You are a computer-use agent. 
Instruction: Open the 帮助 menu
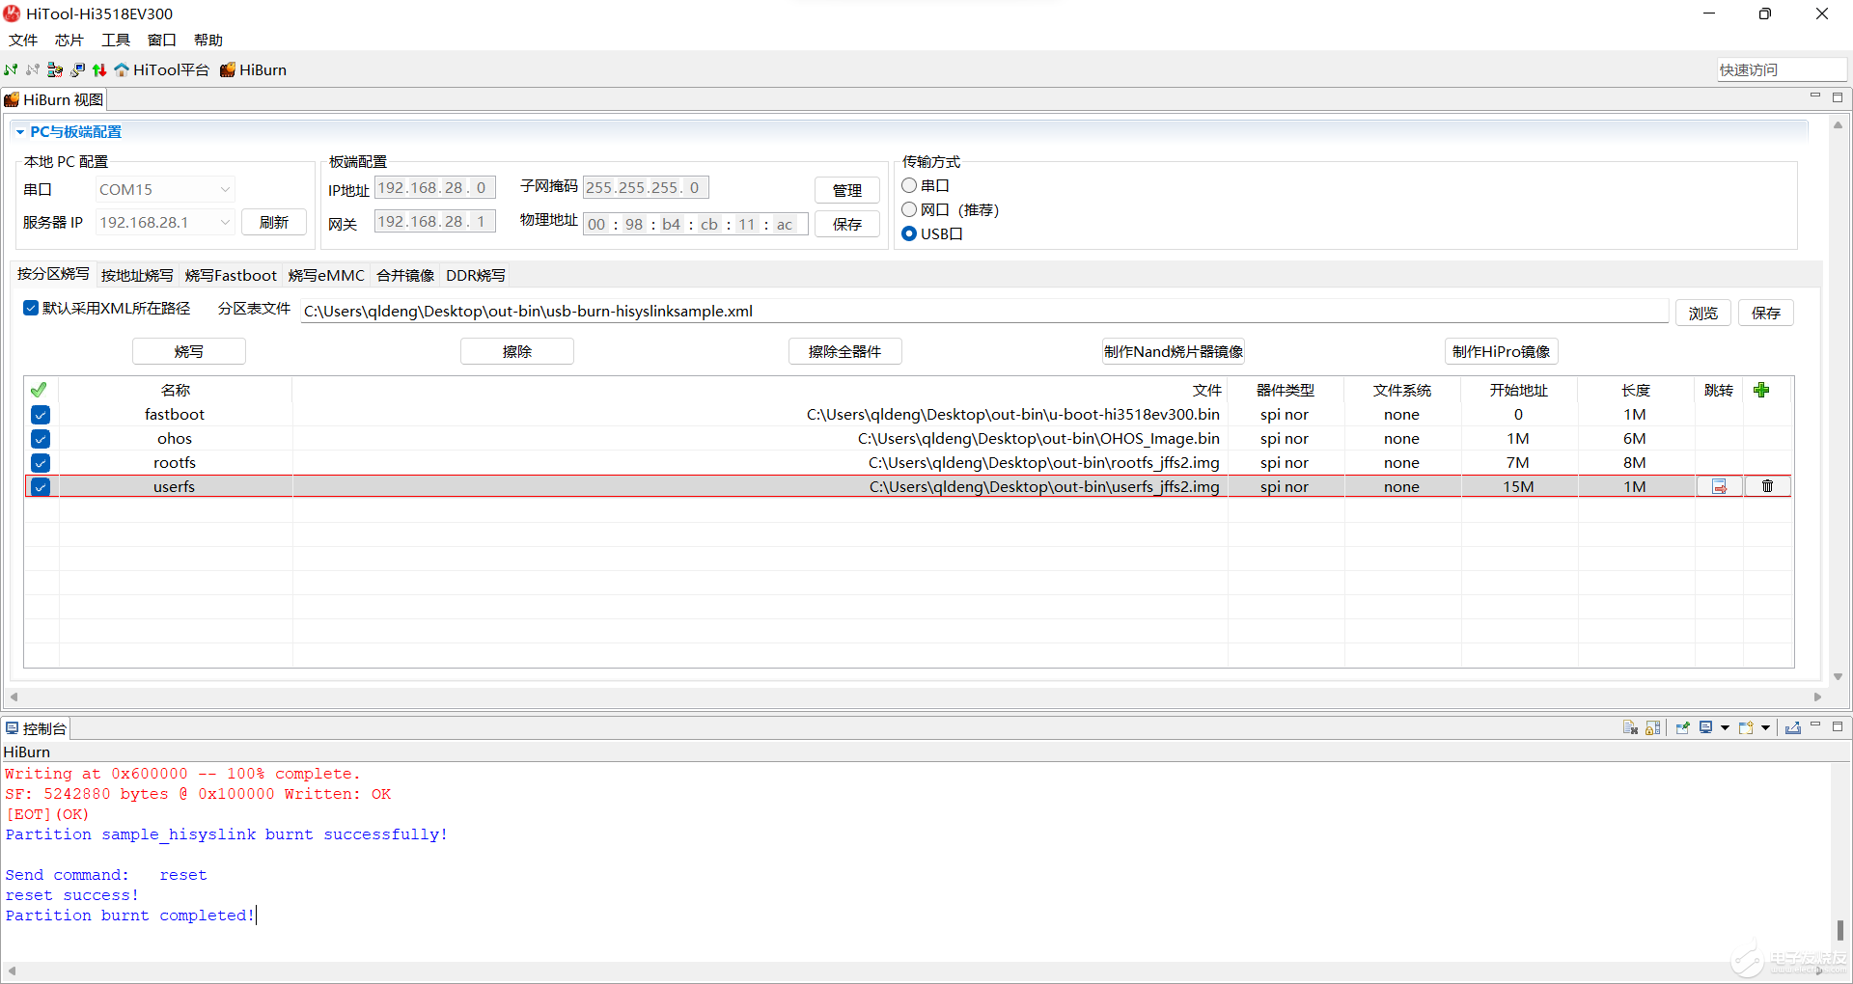(x=208, y=40)
